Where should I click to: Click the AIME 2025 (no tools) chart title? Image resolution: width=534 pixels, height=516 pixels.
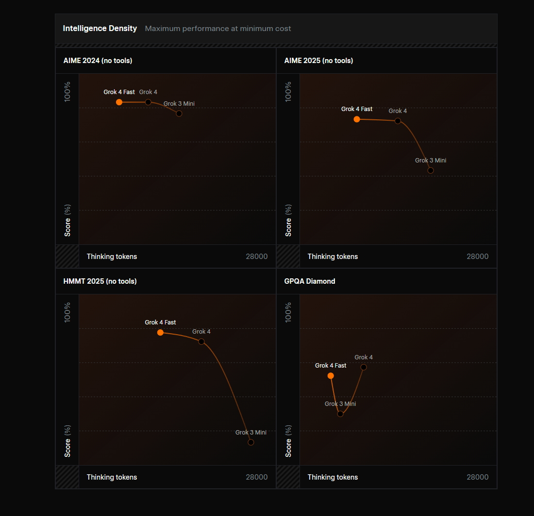(x=318, y=61)
